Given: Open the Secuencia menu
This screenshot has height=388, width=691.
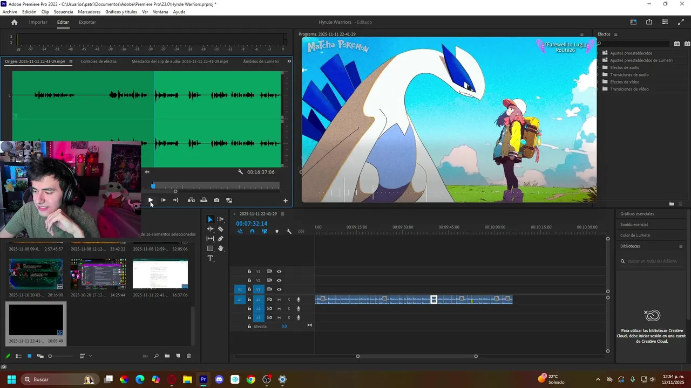Looking at the screenshot, I should (63, 12).
